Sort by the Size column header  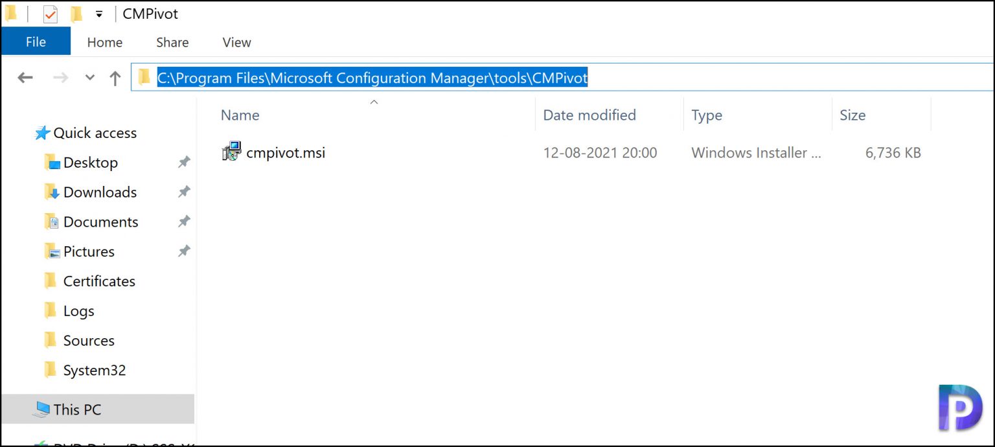[852, 115]
